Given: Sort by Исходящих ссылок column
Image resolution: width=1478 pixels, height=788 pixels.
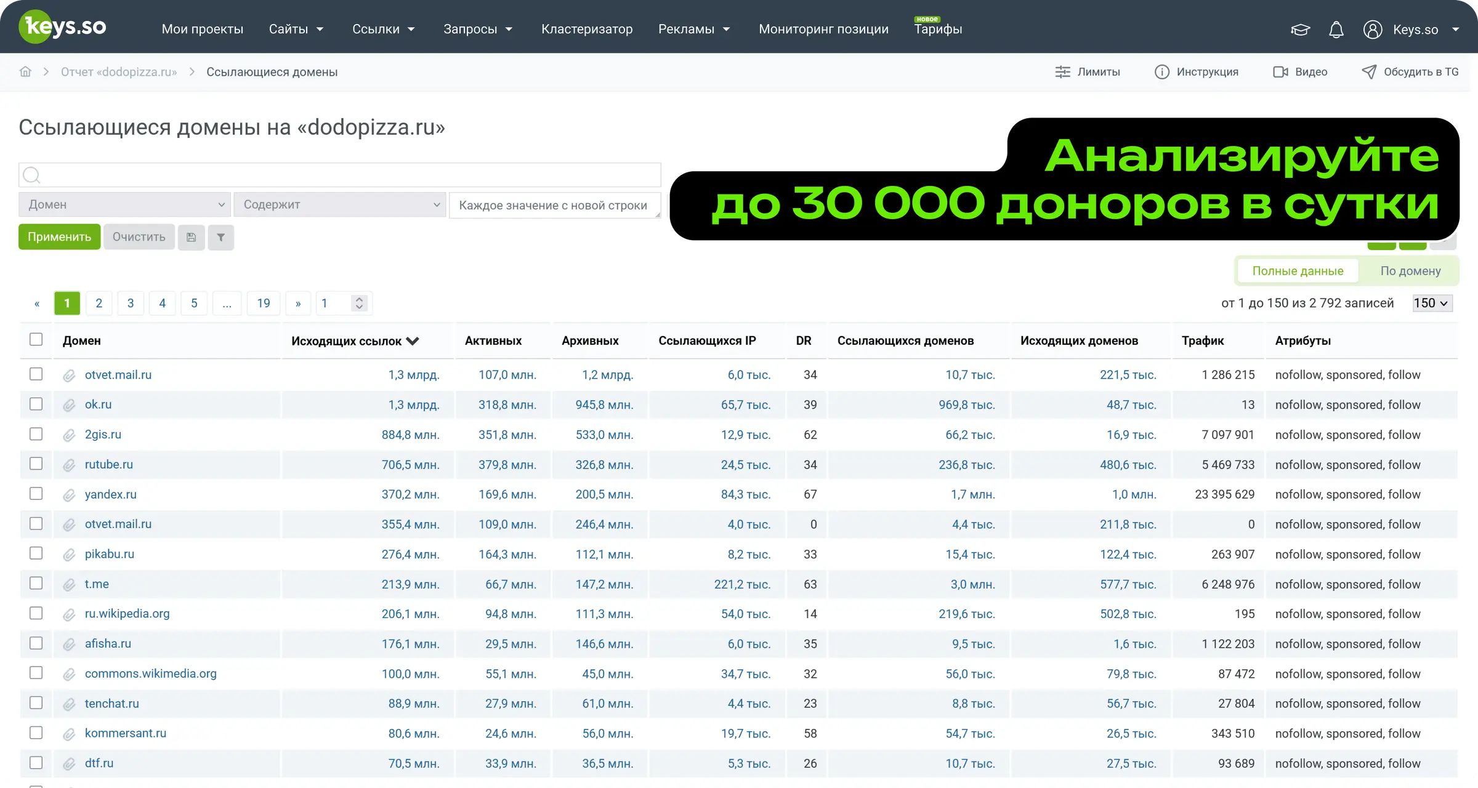Looking at the screenshot, I should click(355, 341).
